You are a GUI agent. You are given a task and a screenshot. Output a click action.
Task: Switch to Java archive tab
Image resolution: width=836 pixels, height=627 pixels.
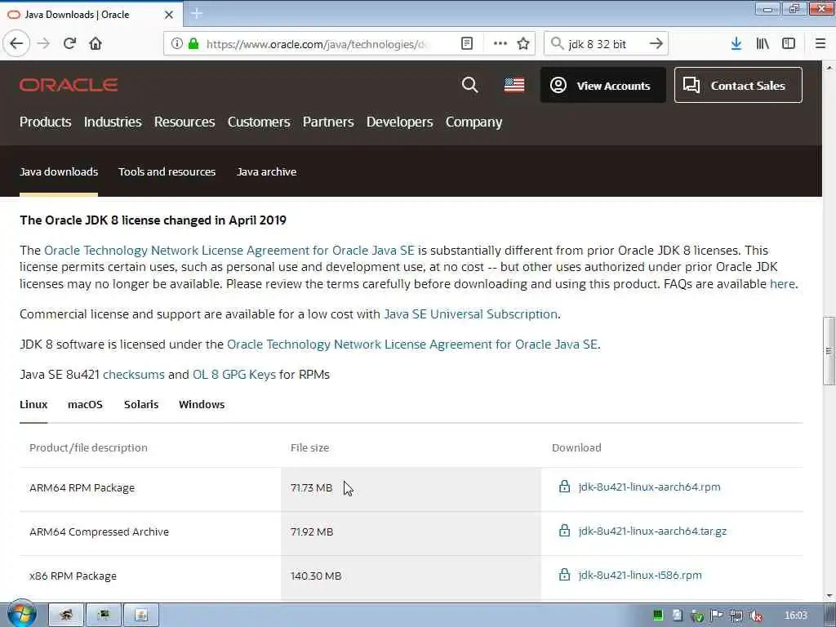267,171
